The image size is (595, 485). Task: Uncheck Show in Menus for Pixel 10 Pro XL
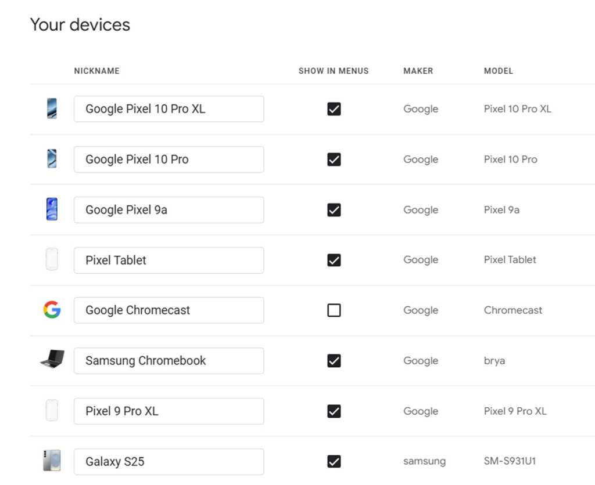[x=334, y=109]
